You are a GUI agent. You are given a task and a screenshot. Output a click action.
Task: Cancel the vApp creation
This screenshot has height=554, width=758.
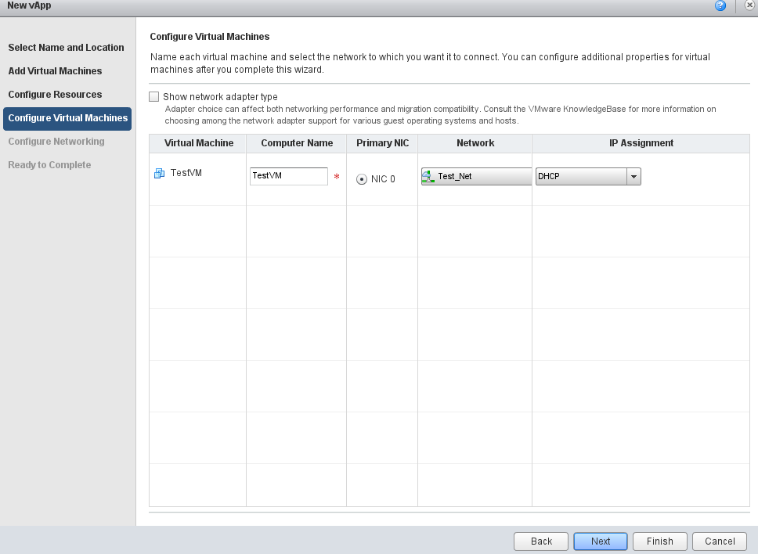pos(720,541)
